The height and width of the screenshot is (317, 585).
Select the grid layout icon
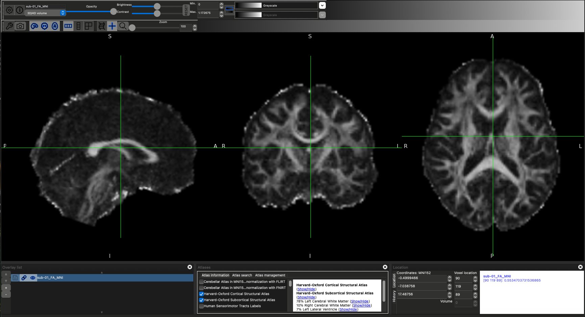[x=89, y=26]
